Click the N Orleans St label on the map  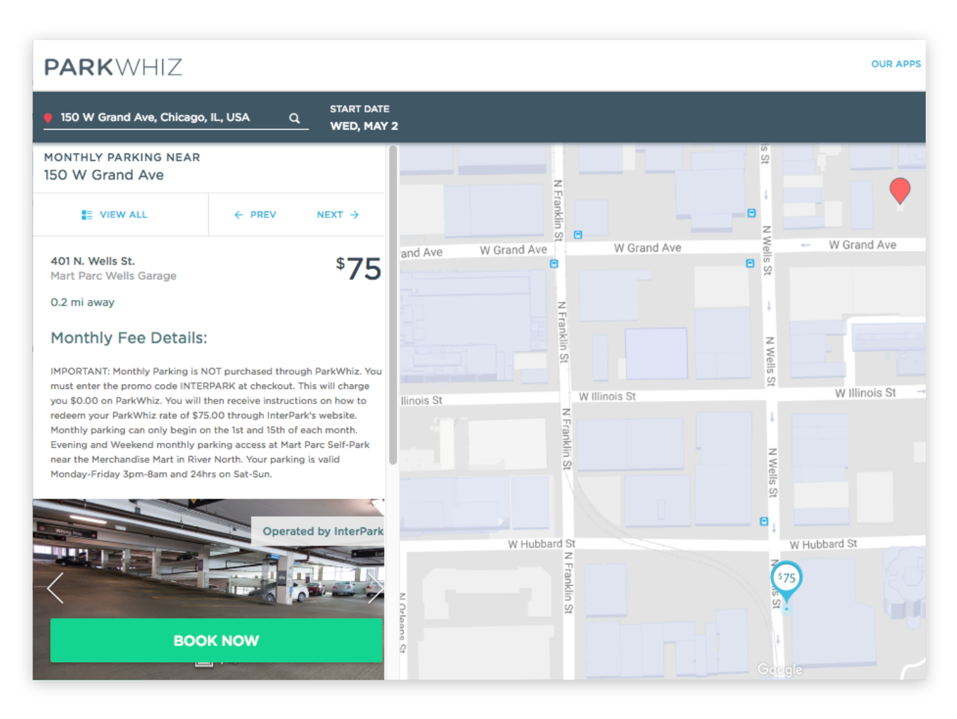[402, 623]
